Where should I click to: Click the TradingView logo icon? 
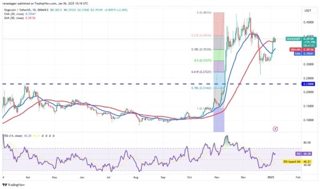tap(4, 185)
